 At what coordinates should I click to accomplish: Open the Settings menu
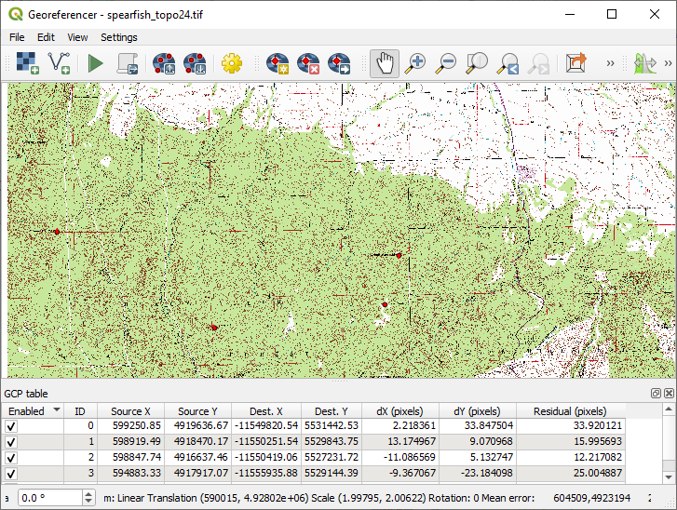tap(118, 37)
